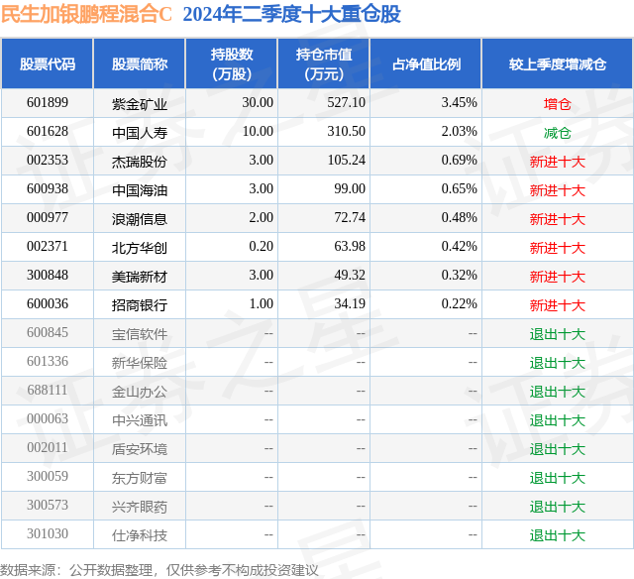Select stock name 宝信软件

tap(140, 334)
